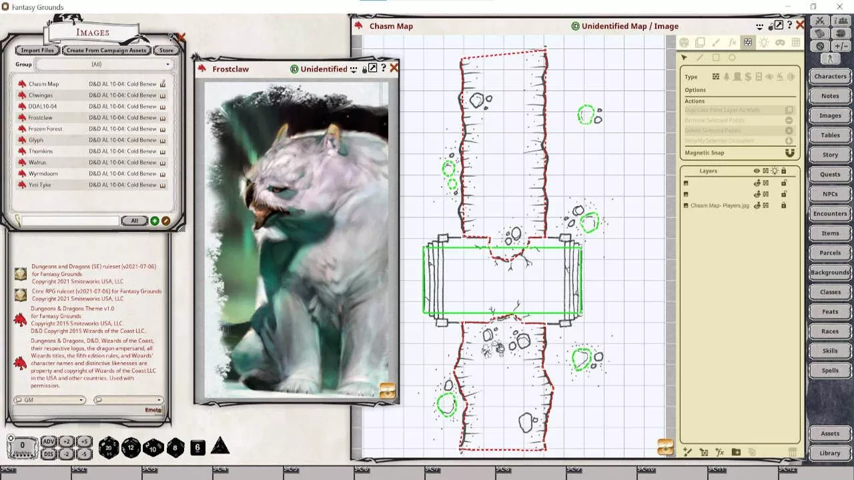Image resolution: width=854 pixels, height=480 pixels.
Task: Click the green add image button
Action: [155, 221]
